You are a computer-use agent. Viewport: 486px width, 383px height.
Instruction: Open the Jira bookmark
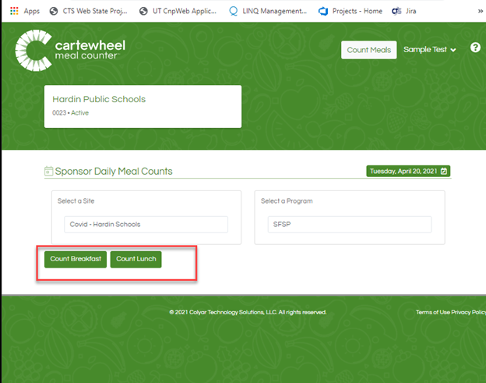tap(404, 11)
